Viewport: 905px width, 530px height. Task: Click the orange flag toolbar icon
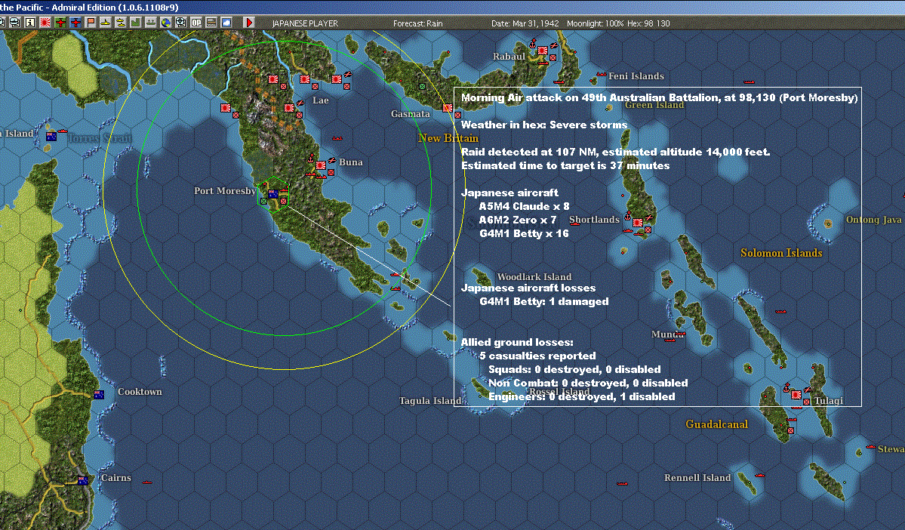tap(91, 23)
